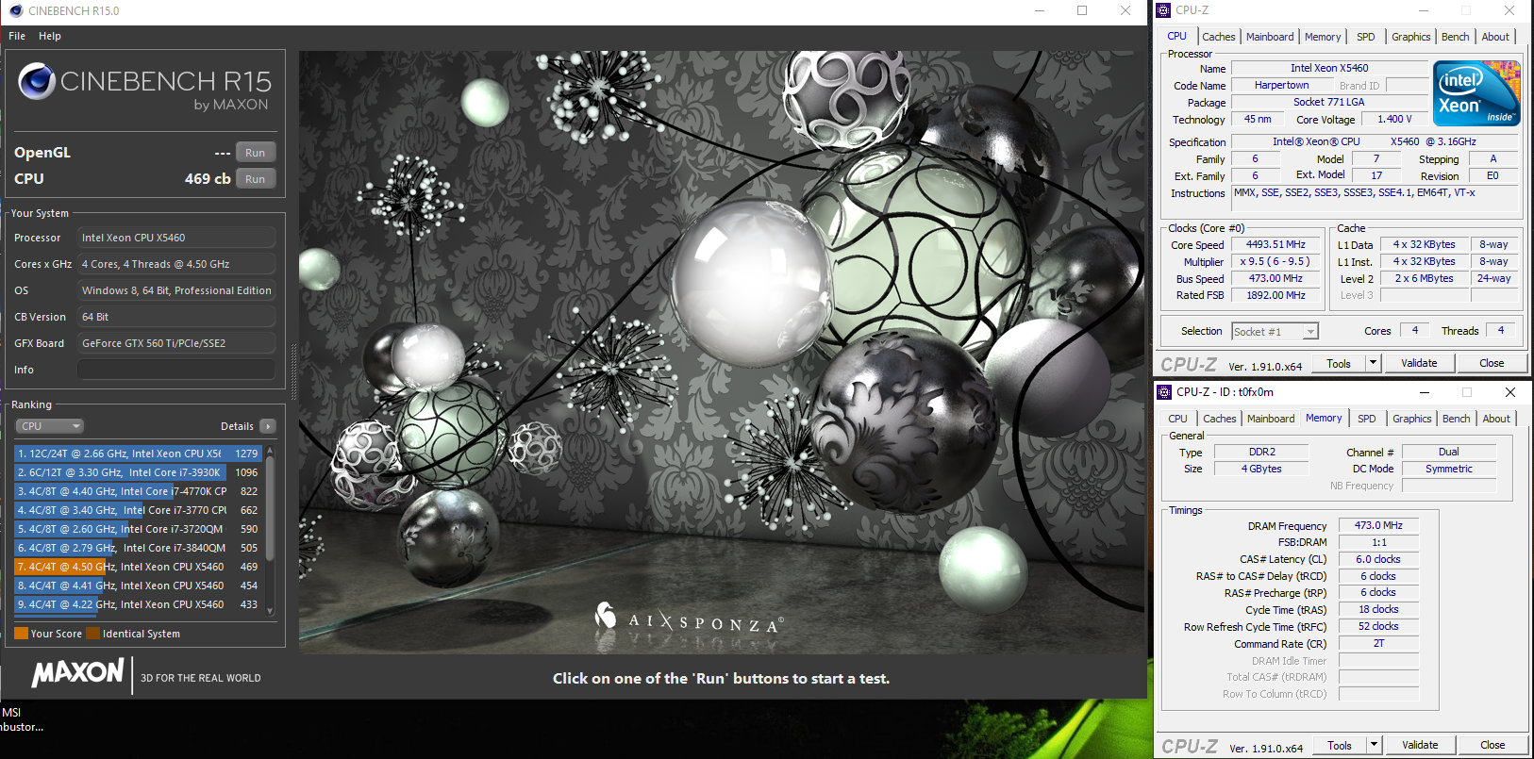Image resolution: width=1534 pixels, height=759 pixels.
Task: Click Validate in bottom CPU-Z window
Action: click(1420, 745)
